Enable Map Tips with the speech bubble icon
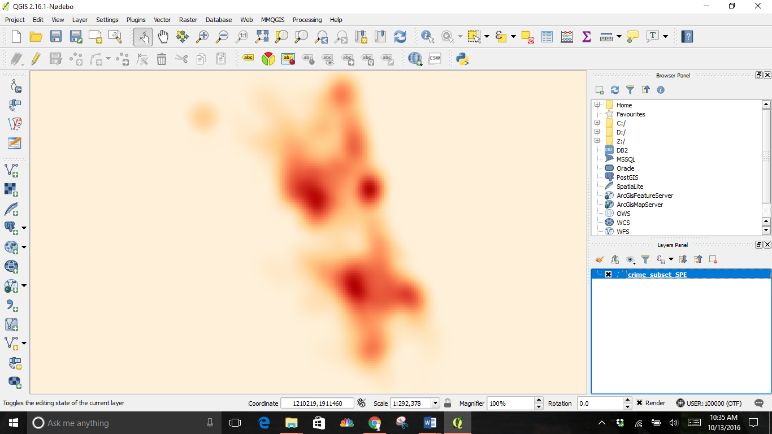This screenshot has width=772, height=434. pos(632,36)
